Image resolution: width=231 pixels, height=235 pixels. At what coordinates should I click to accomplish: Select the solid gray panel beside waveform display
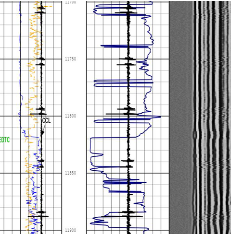tap(181, 117)
